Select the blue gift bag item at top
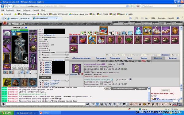The width and height of the screenshot is (184, 115). point(138,31)
